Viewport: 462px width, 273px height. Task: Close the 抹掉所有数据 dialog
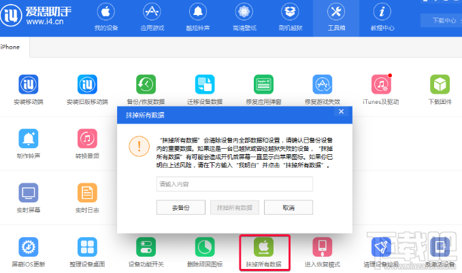pos(341,111)
